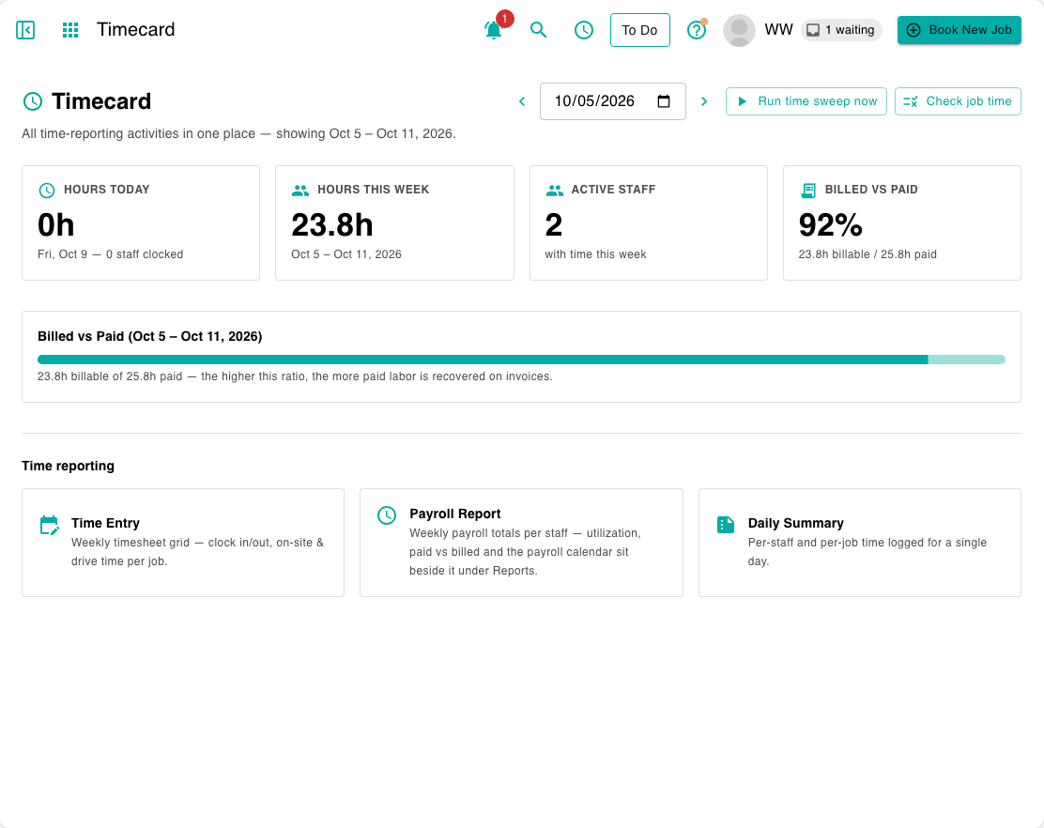Click 'Fri, Oct 9 — 0 staff clocked' text
Image resolution: width=1044 pixels, height=828 pixels.
tap(111, 254)
